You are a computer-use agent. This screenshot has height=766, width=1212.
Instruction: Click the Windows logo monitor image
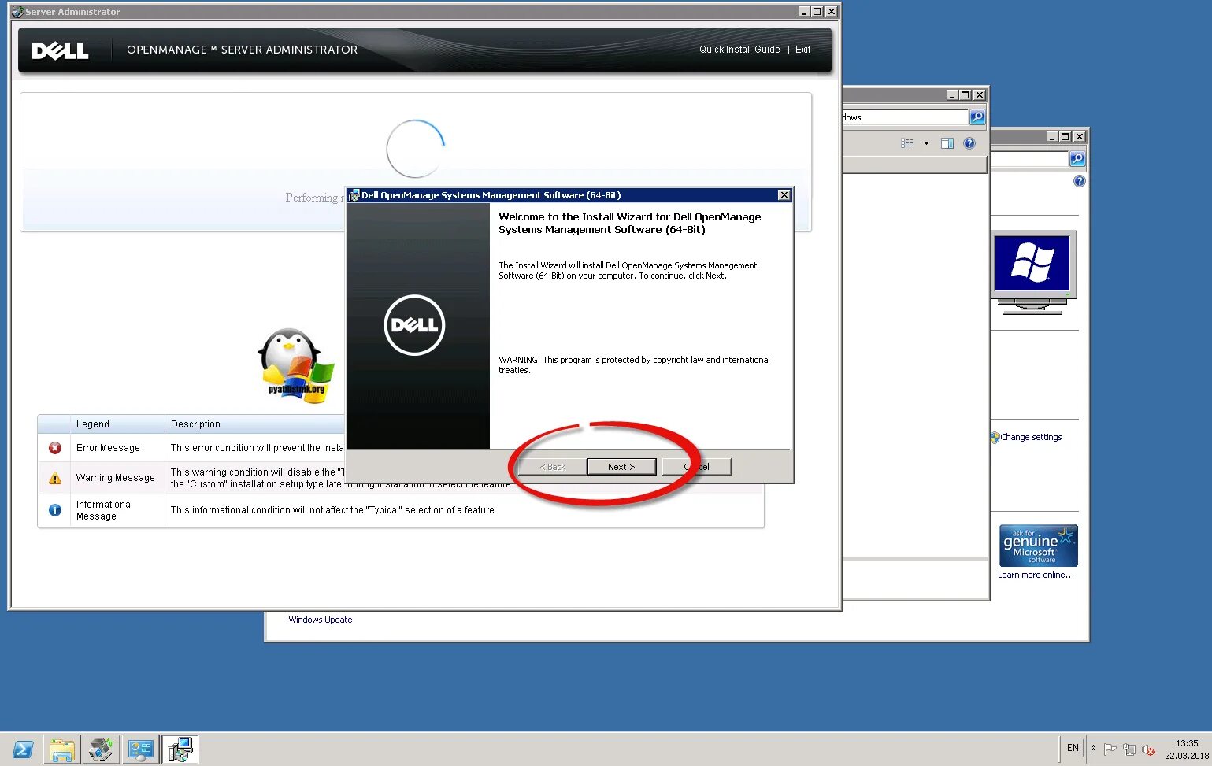(x=1033, y=272)
